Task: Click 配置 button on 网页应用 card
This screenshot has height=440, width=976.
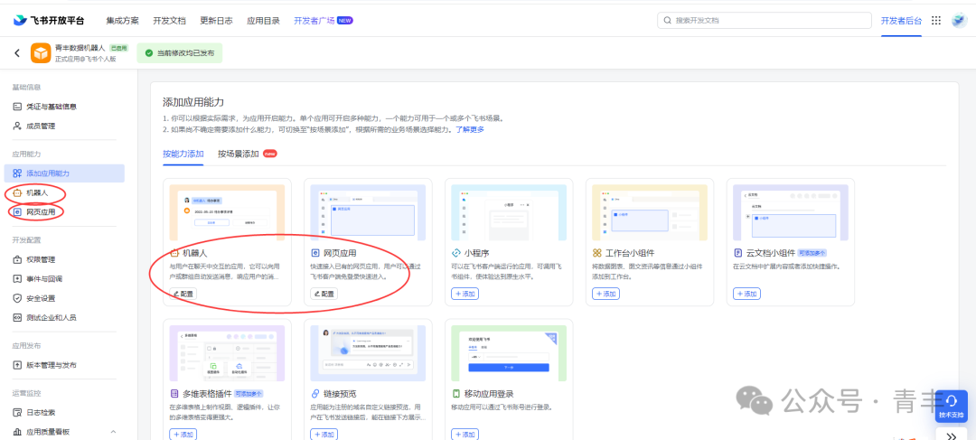Action: click(324, 293)
